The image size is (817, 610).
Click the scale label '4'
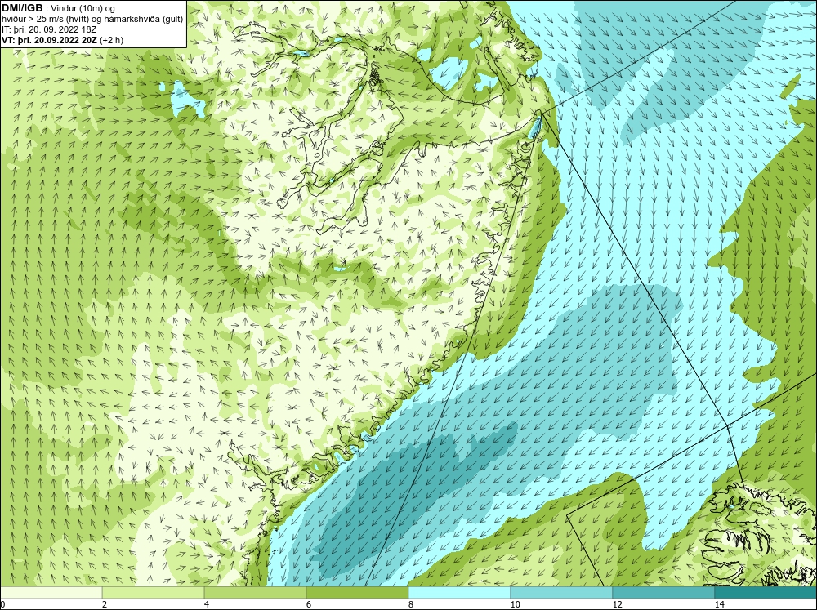(207, 604)
